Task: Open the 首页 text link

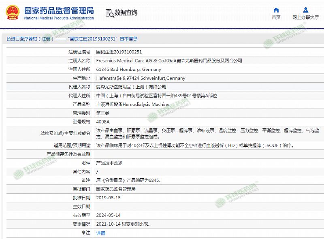Action: (276, 17)
